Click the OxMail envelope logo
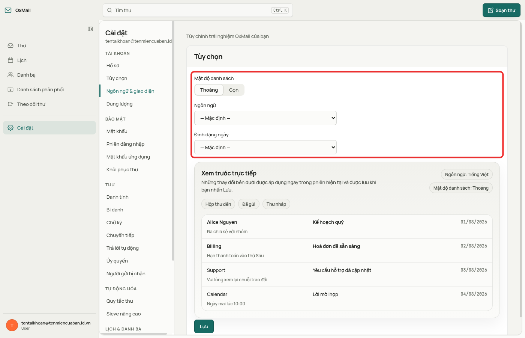This screenshot has width=525, height=338. [x=8, y=10]
